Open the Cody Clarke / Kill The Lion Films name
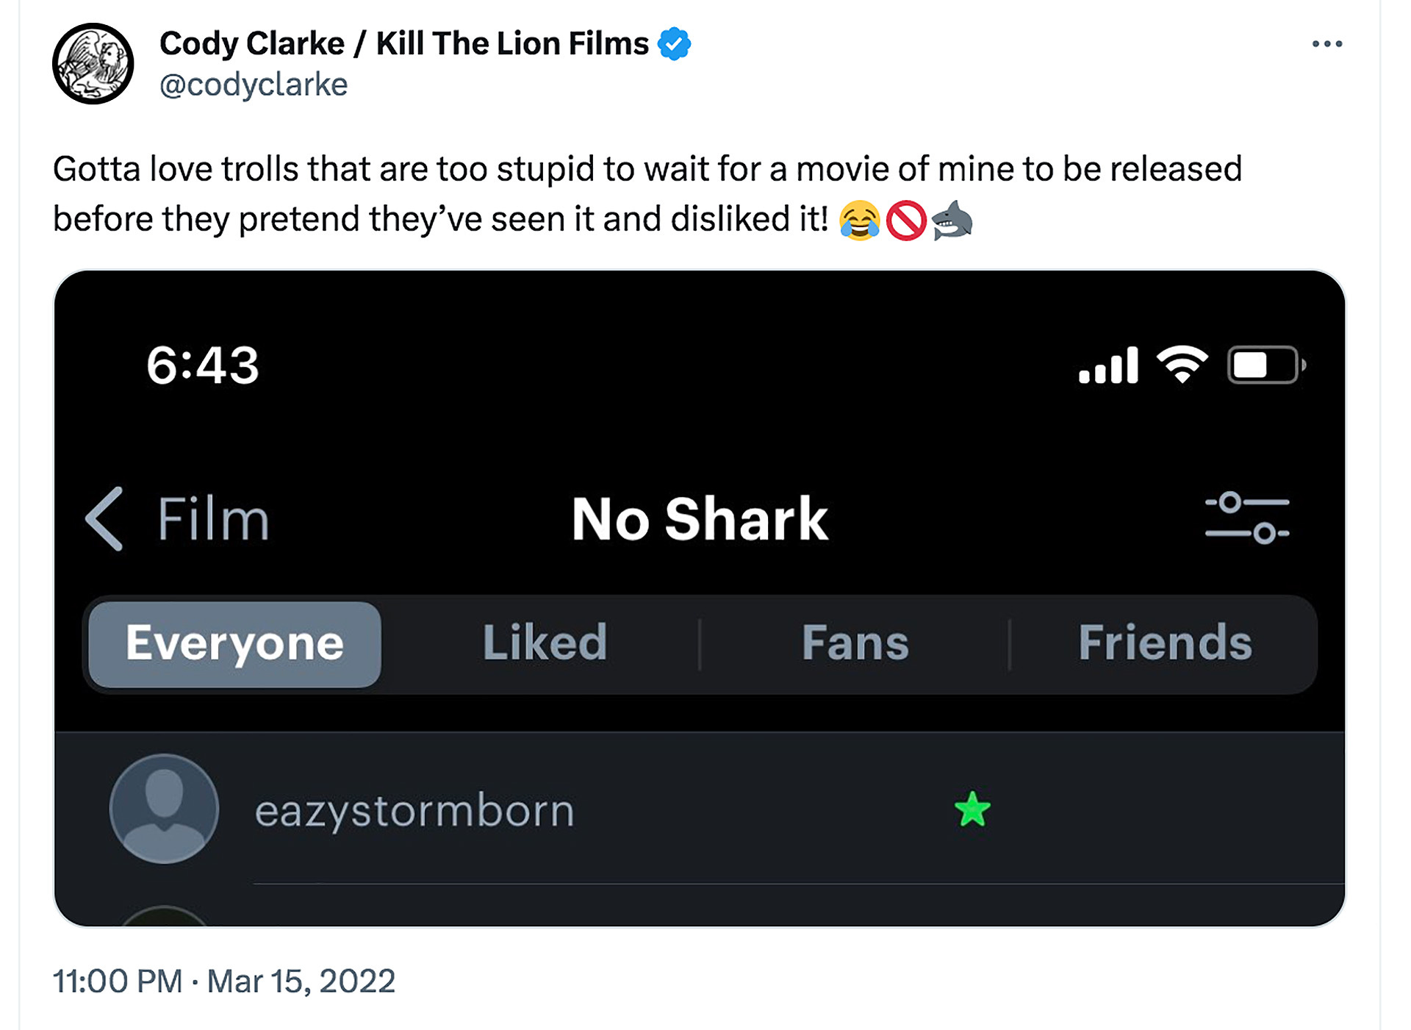Screen dimensions: 1411x1030 404,43
